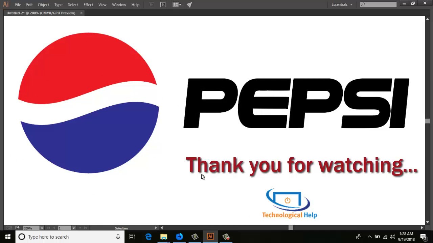Restore down the Illustrator window
This screenshot has height=243, width=433.
(413, 4)
